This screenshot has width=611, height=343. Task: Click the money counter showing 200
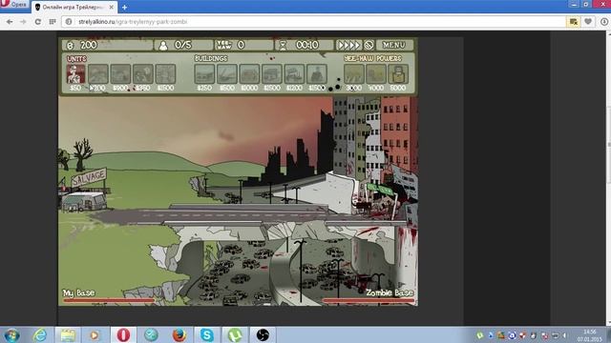[x=107, y=45]
